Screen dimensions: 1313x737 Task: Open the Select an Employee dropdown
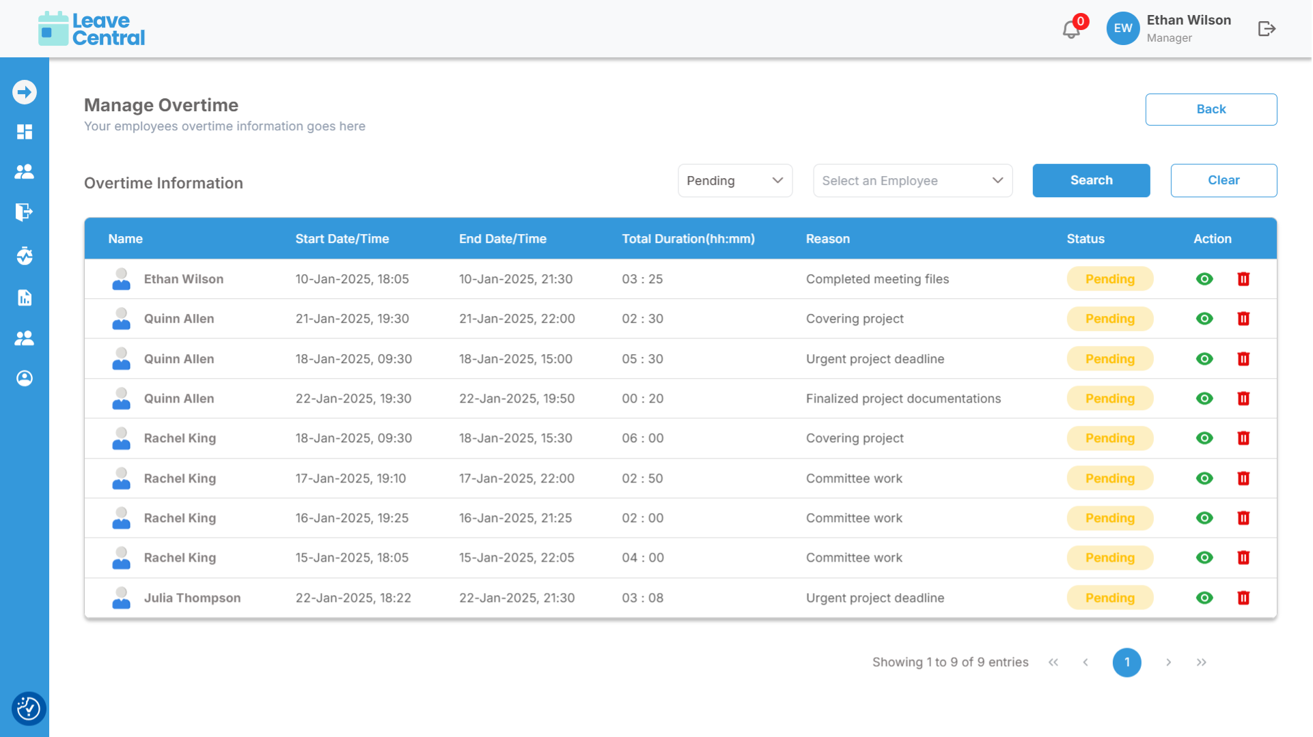point(912,181)
